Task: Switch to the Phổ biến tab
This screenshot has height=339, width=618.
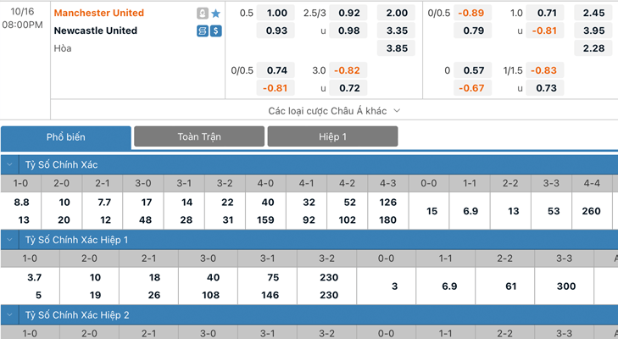Action: [66, 137]
